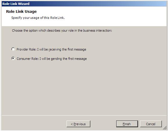Image resolution: width=168 pixels, height=131 pixels.
Task: Click the separator line above the buttons
Action: (84, 116)
